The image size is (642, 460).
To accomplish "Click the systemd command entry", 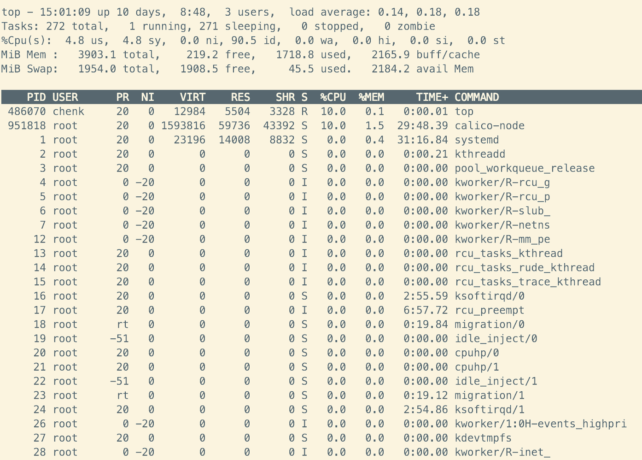I will click(x=477, y=140).
